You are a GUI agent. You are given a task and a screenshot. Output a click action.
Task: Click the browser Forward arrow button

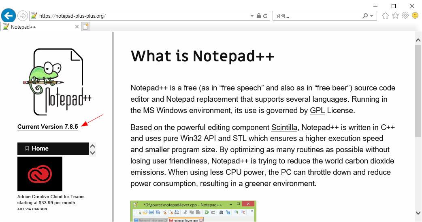click(x=23, y=16)
